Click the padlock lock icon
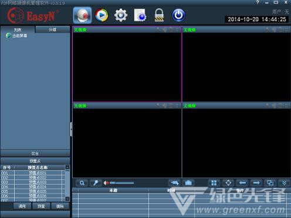Image resolution: width=291 pixels, height=218 pixels. tap(159, 15)
